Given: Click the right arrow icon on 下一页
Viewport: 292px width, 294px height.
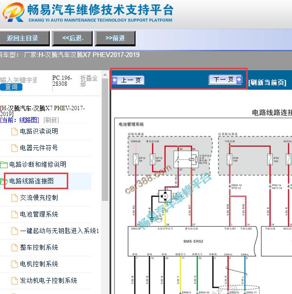Looking at the screenshot, I should 239,79.
